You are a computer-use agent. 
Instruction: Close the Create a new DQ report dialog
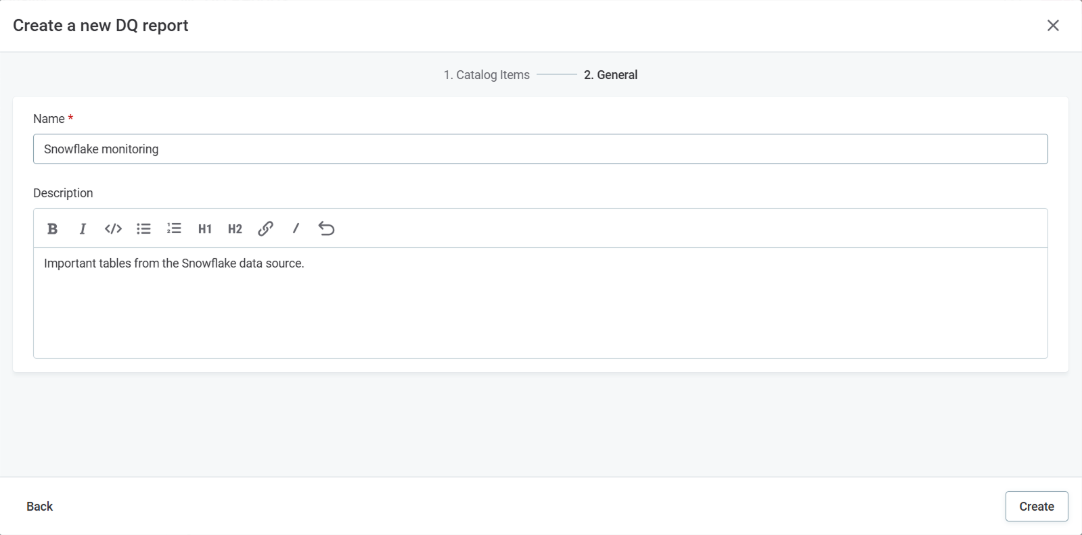pos(1053,26)
